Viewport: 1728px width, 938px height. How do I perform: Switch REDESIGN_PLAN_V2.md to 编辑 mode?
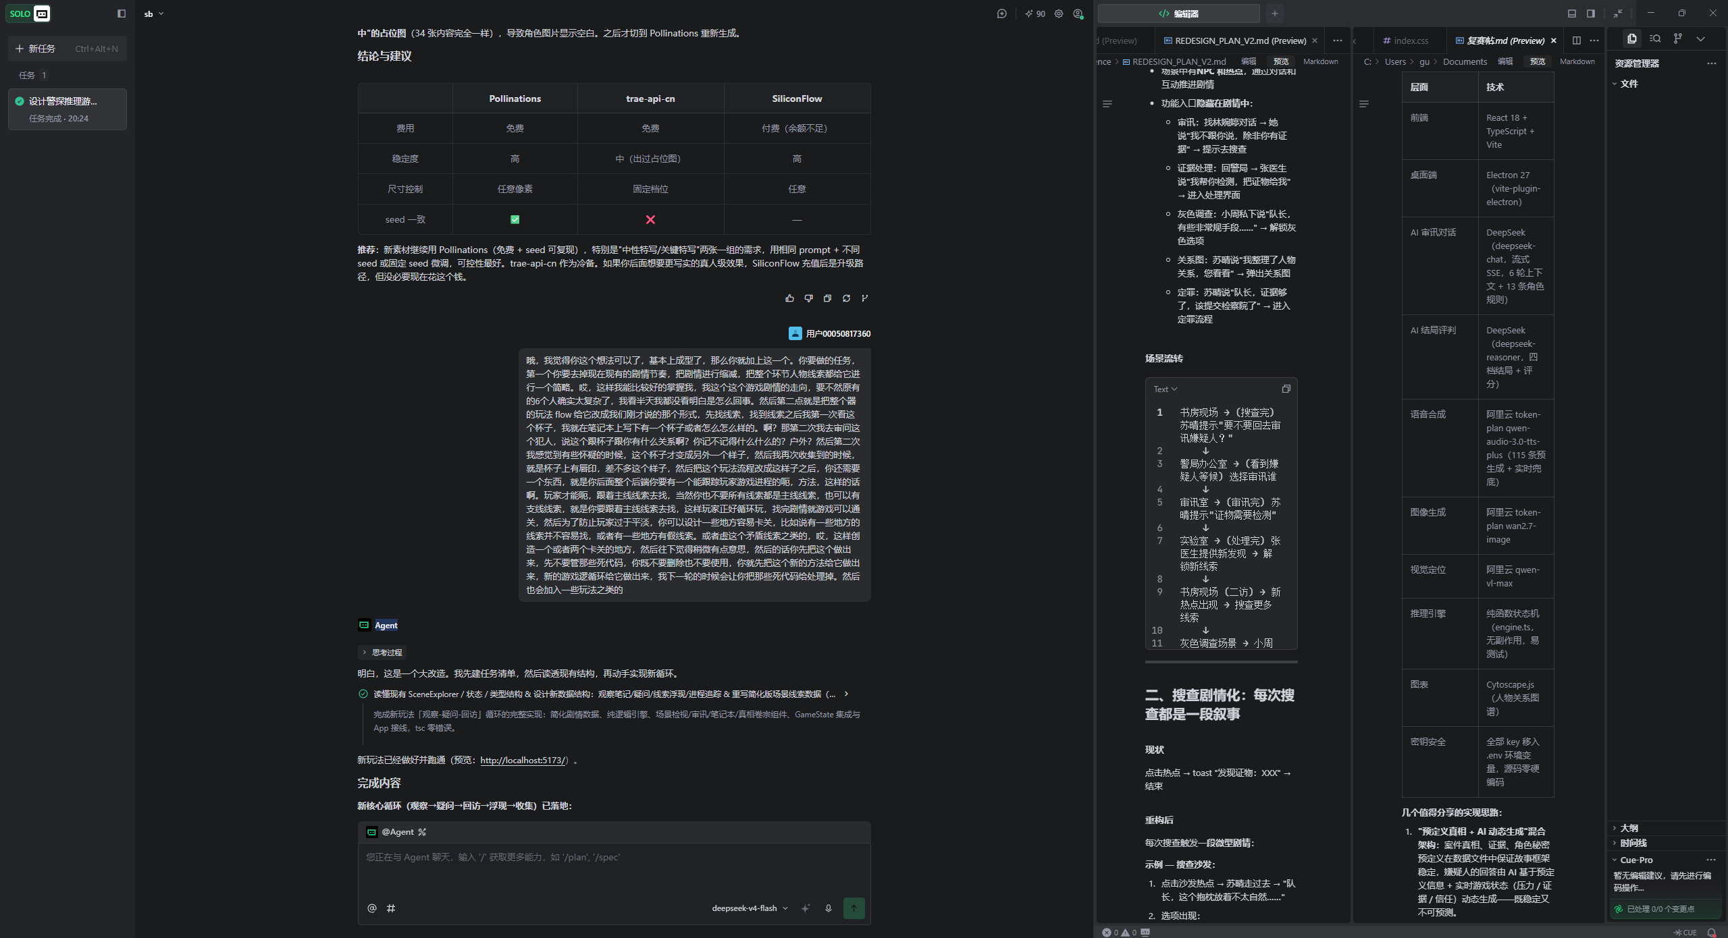[1249, 61]
